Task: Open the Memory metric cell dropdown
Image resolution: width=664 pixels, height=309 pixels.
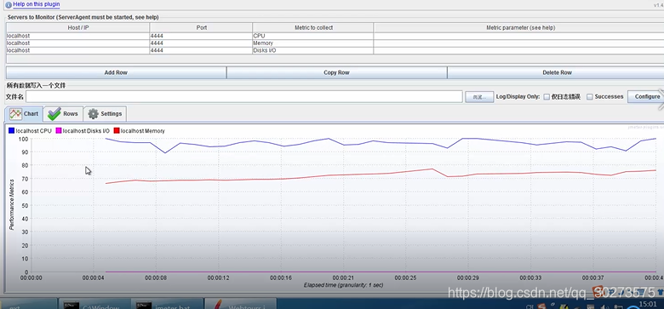Action: 312,43
